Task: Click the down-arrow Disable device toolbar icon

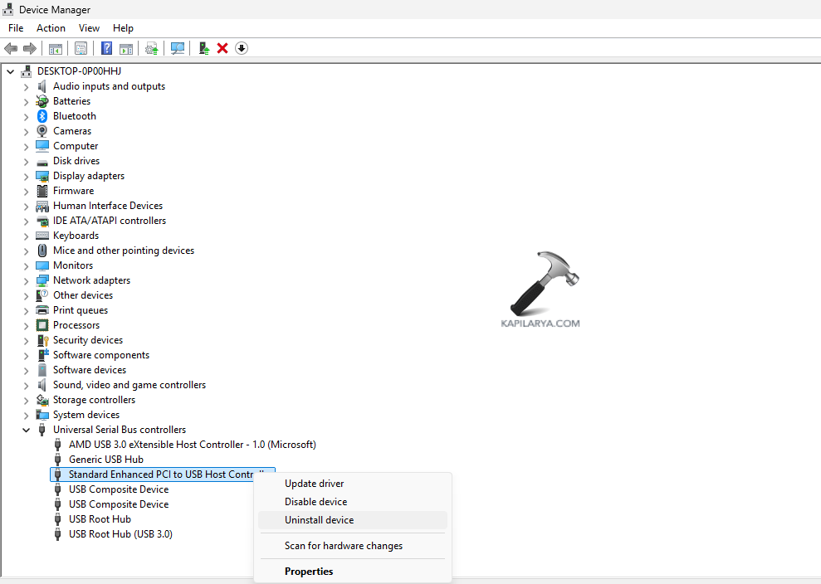Action: [242, 48]
